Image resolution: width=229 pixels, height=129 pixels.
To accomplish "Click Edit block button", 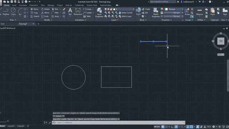I will click(145, 13).
